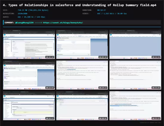164x126 pixels.
Task: Open the thumbnail stamped 00:35:43
Action: pyautogui.click(x=135, y=75)
